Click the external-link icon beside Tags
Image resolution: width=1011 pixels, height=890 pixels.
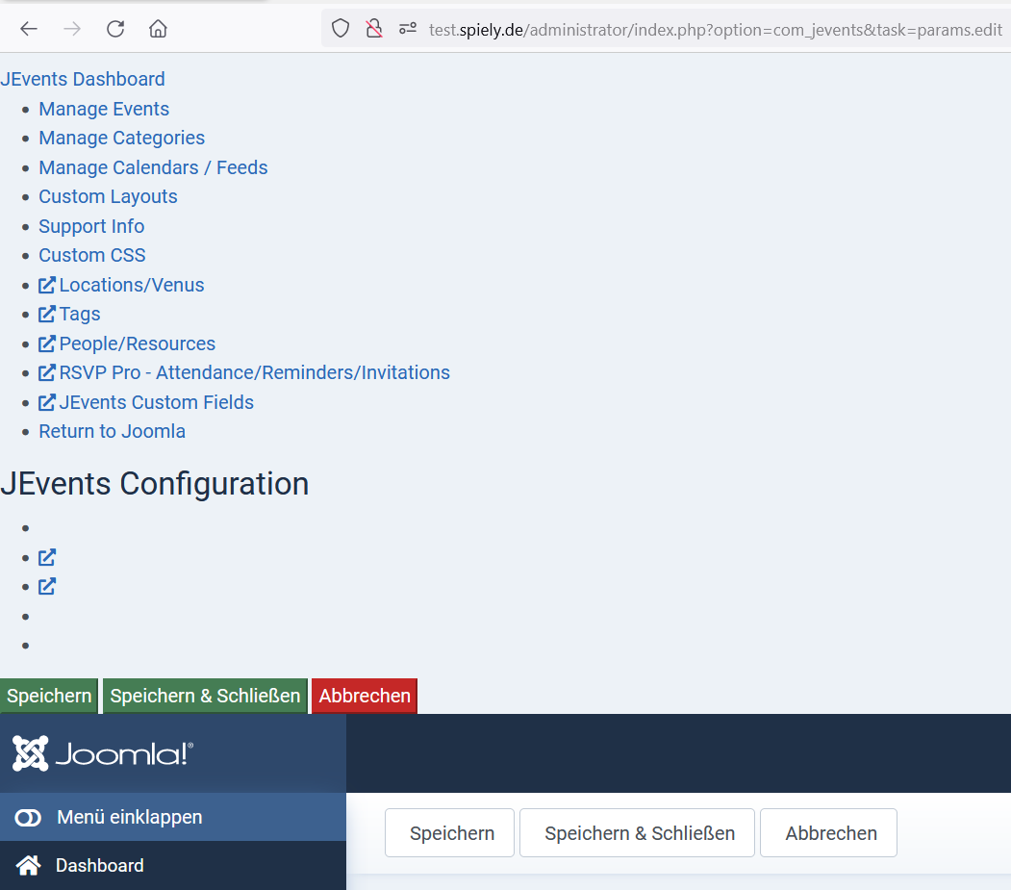pyautogui.click(x=47, y=314)
